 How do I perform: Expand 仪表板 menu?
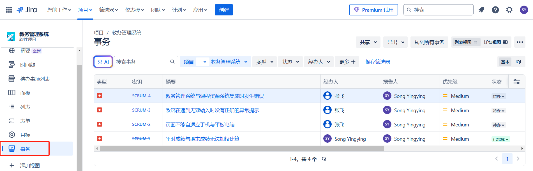click(x=135, y=10)
